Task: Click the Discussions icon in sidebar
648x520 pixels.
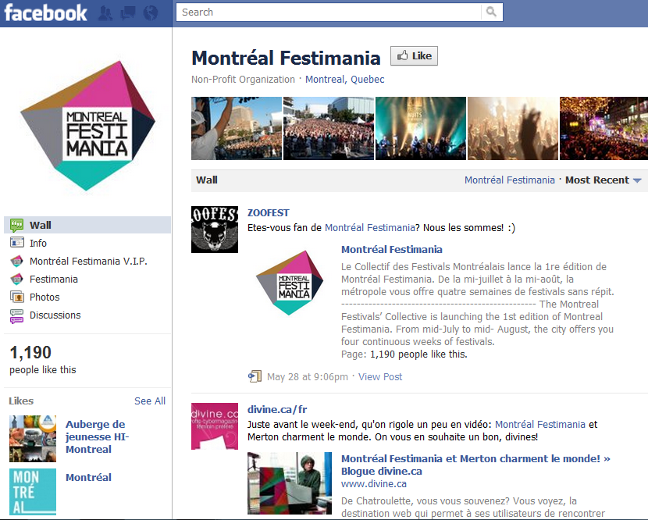Action: pyautogui.click(x=17, y=315)
